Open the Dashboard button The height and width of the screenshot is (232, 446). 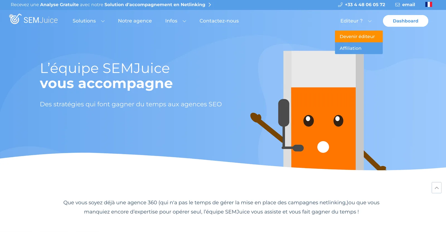click(x=406, y=21)
